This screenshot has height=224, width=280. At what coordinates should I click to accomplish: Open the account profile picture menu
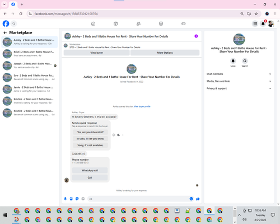coord(271,24)
